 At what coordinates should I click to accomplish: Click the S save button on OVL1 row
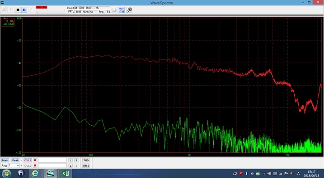point(76,160)
